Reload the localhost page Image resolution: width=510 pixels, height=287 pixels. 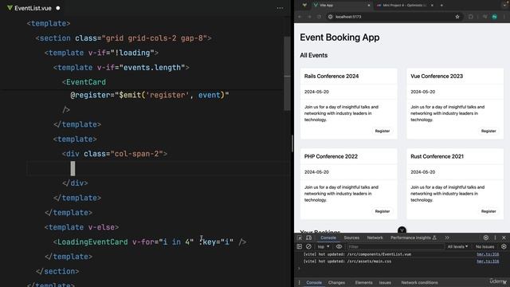click(x=319, y=17)
